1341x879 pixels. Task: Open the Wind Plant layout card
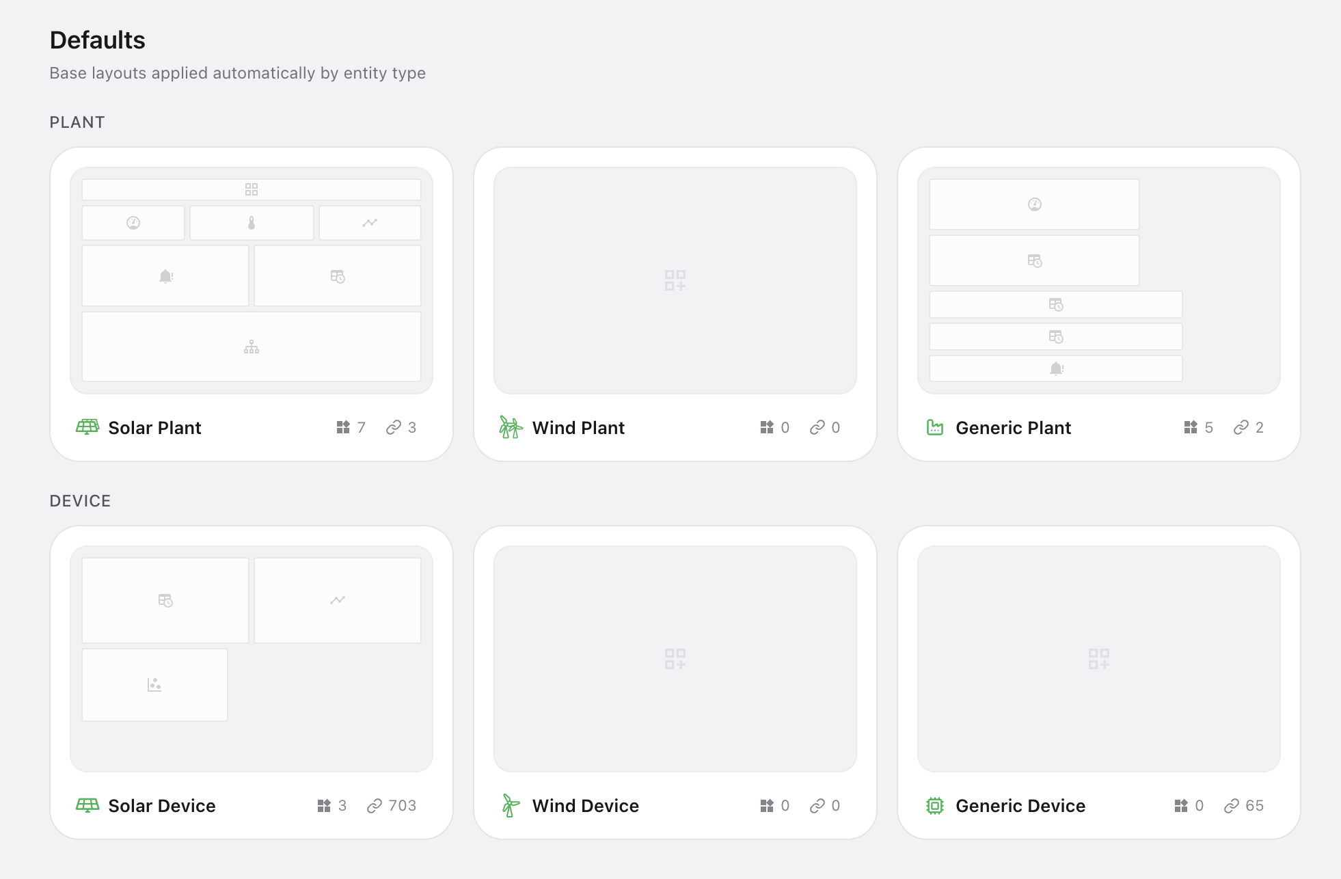pos(675,304)
